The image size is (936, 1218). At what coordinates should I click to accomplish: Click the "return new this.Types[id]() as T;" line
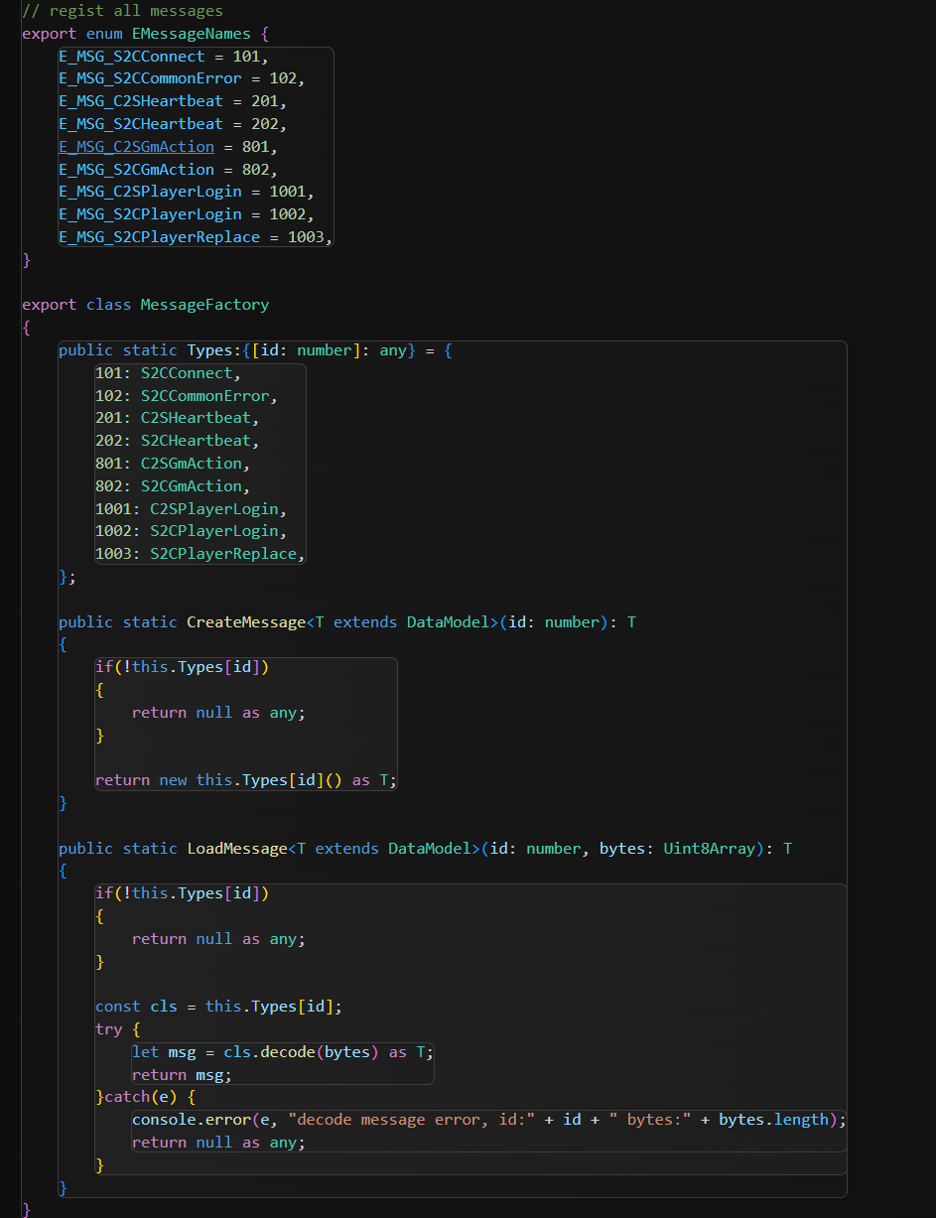245,780
